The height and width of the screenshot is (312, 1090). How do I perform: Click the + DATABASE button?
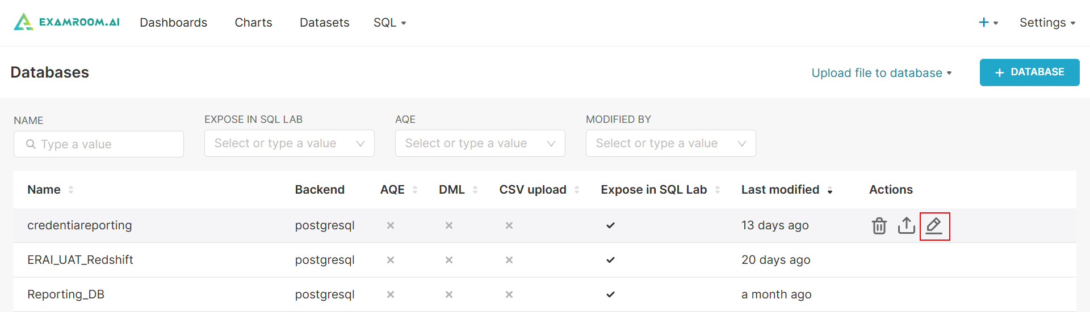[x=1029, y=72]
